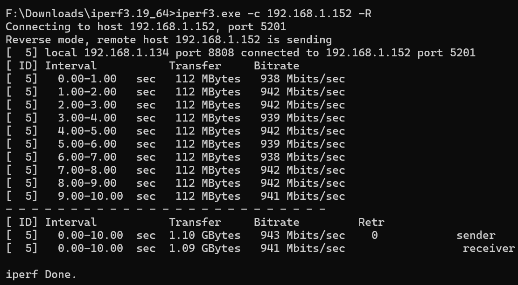Click the 1.10 GBytes sender transfer

click(x=204, y=235)
